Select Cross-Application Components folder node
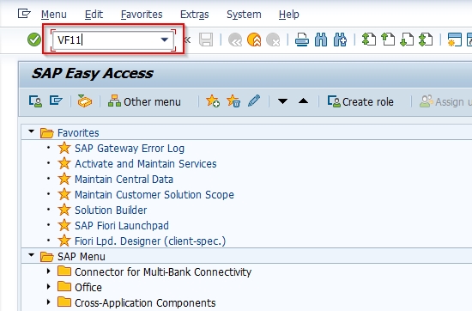The height and width of the screenshot is (311, 472). coord(145,303)
